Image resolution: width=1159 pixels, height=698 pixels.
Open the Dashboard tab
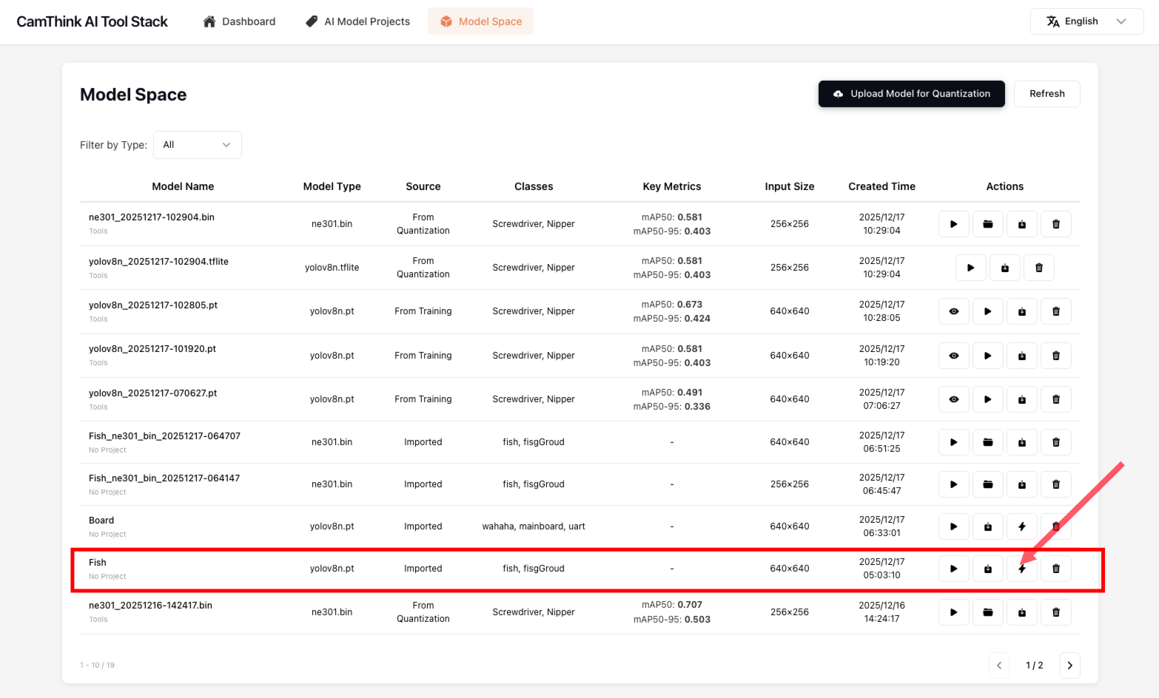(239, 21)
